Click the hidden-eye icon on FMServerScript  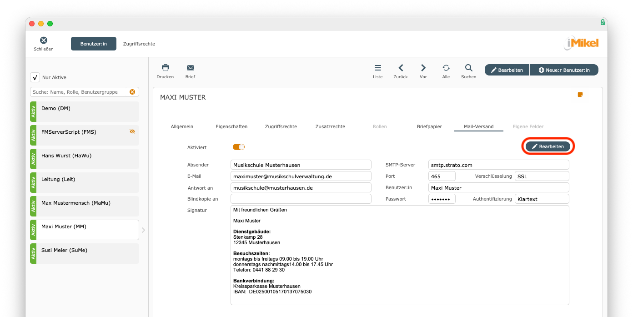point(132,131)
